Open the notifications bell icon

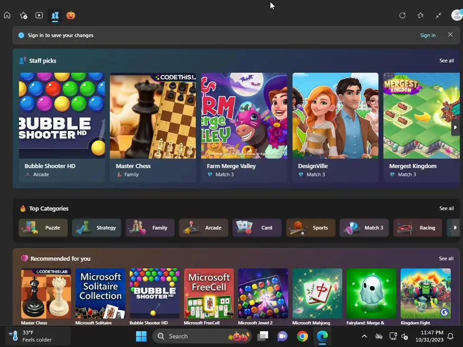pos(450,336)
